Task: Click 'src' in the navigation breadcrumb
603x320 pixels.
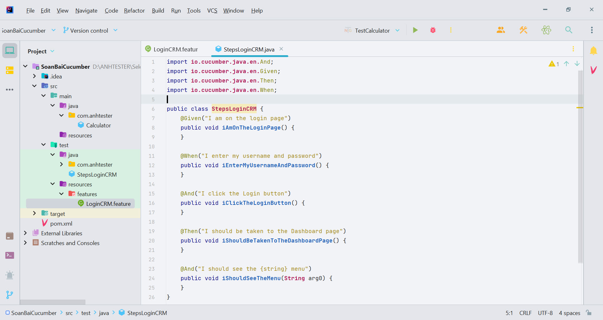Action: point(69,313)
